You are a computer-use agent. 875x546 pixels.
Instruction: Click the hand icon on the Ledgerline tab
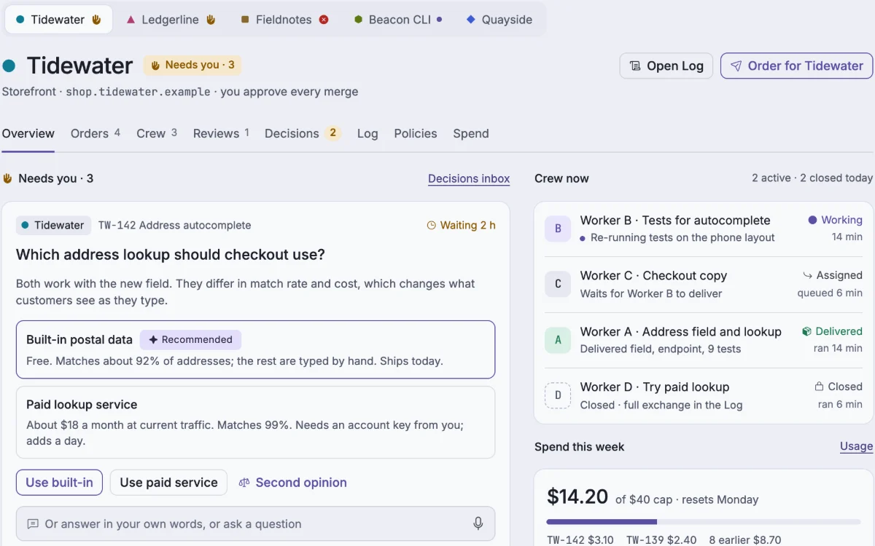tap(211, 20)
